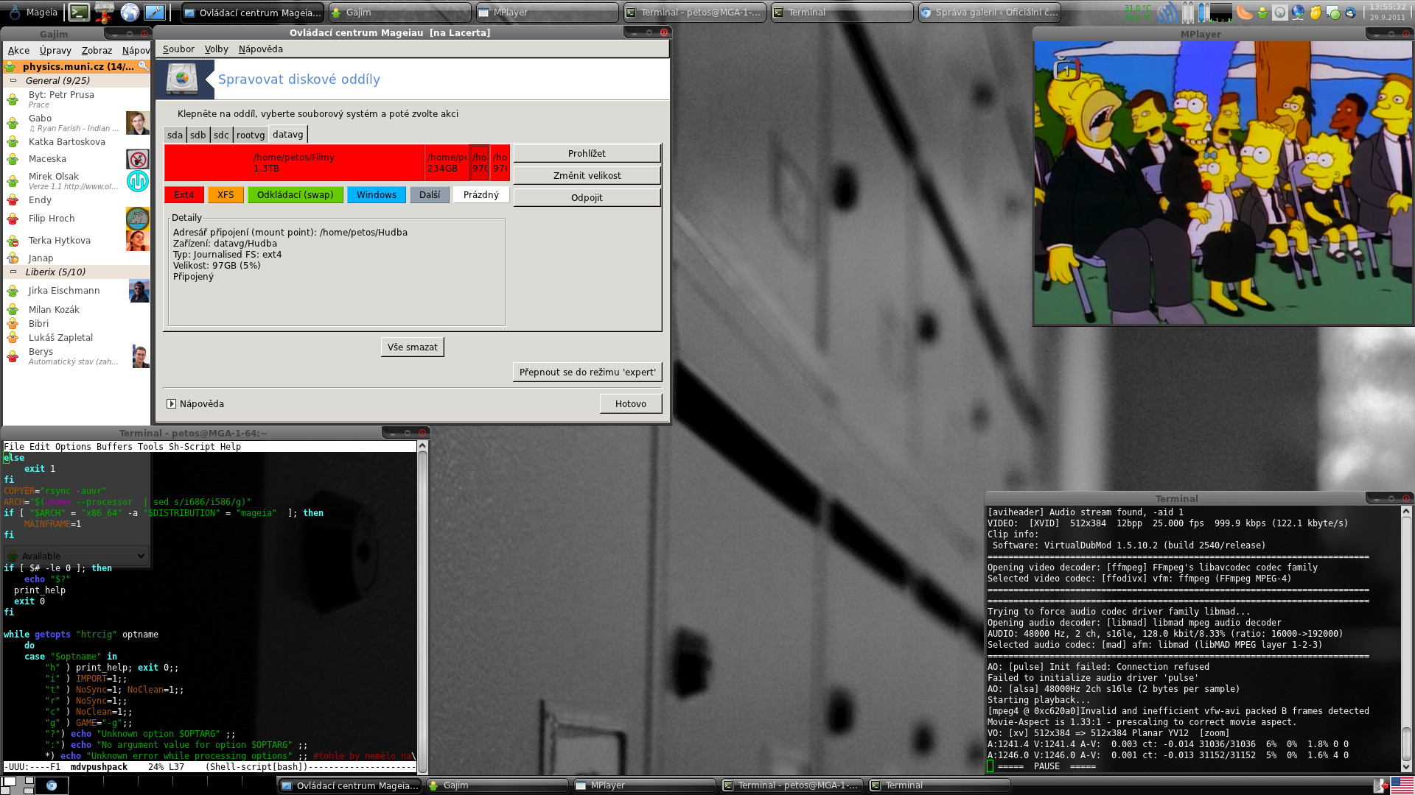Click the wireless signal tray indicator

[x=1167, y=13]
